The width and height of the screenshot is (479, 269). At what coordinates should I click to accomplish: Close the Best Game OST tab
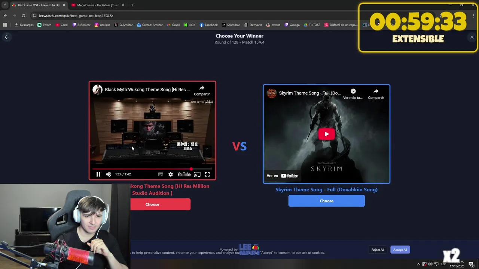click(x=64, y=5)
